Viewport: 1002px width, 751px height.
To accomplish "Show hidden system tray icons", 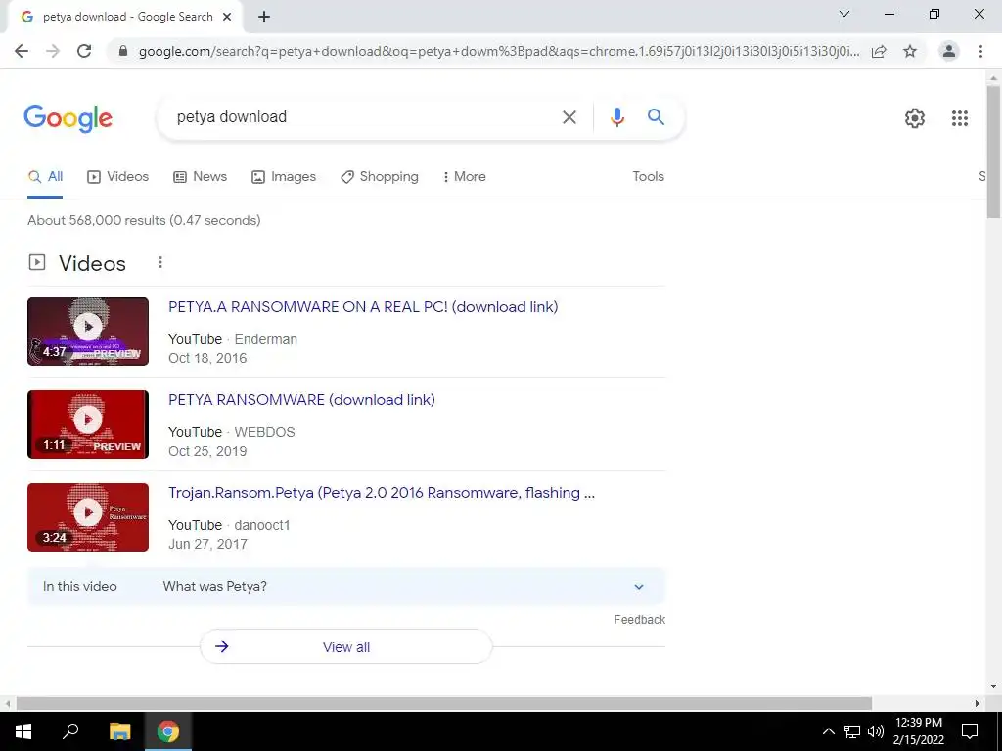I will 828,731.
